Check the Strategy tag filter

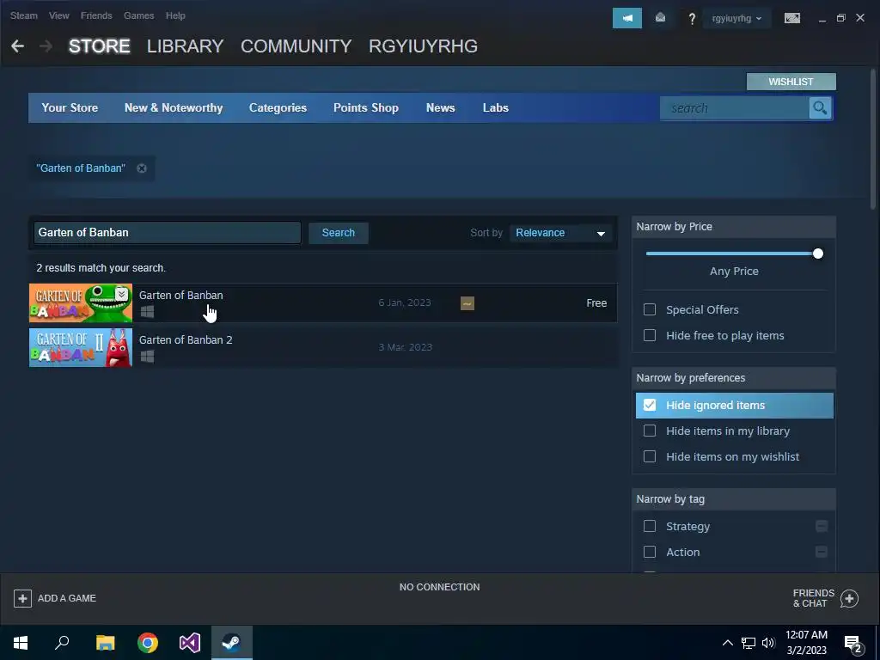[650, 526]
